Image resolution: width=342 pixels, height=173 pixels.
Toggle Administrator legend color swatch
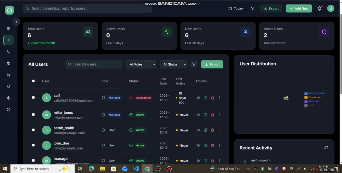click(306, 93)
